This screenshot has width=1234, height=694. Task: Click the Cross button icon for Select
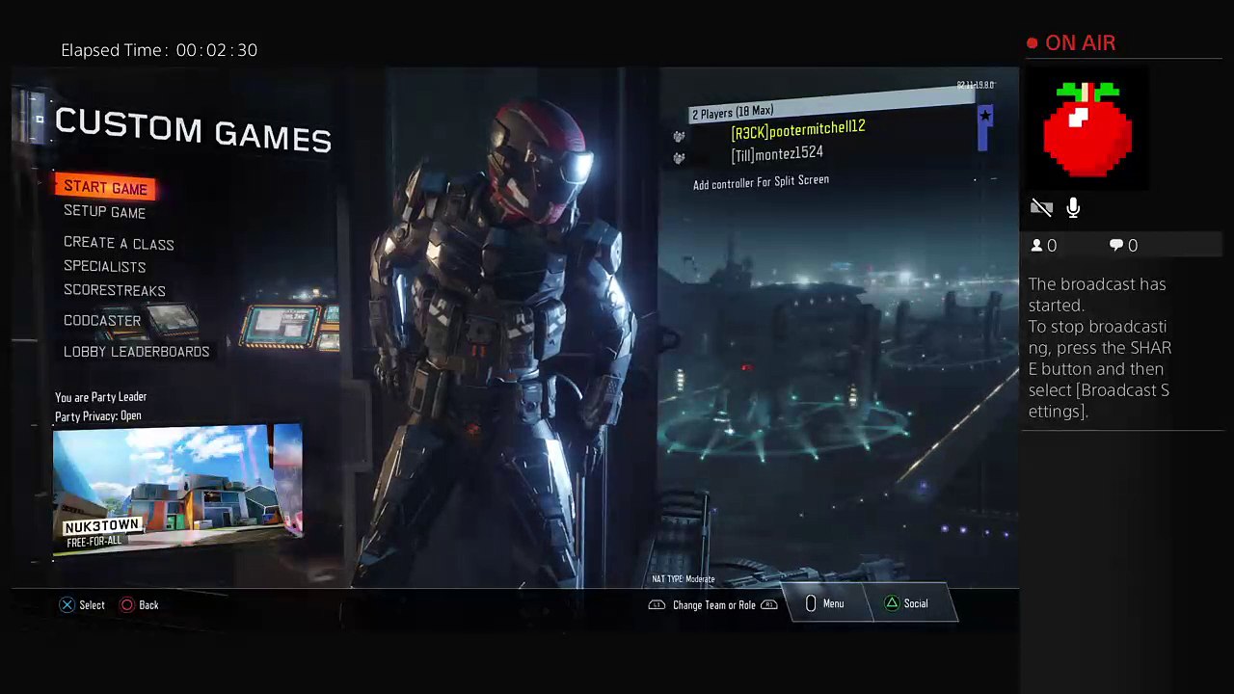point(67,605)
